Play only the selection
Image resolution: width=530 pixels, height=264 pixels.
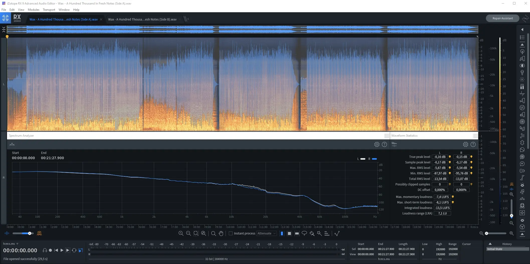68,250
